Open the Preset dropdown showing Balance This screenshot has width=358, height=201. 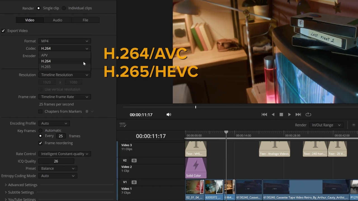pos(58,169)
